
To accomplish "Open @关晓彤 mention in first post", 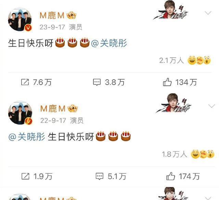I will pos(109,43).
